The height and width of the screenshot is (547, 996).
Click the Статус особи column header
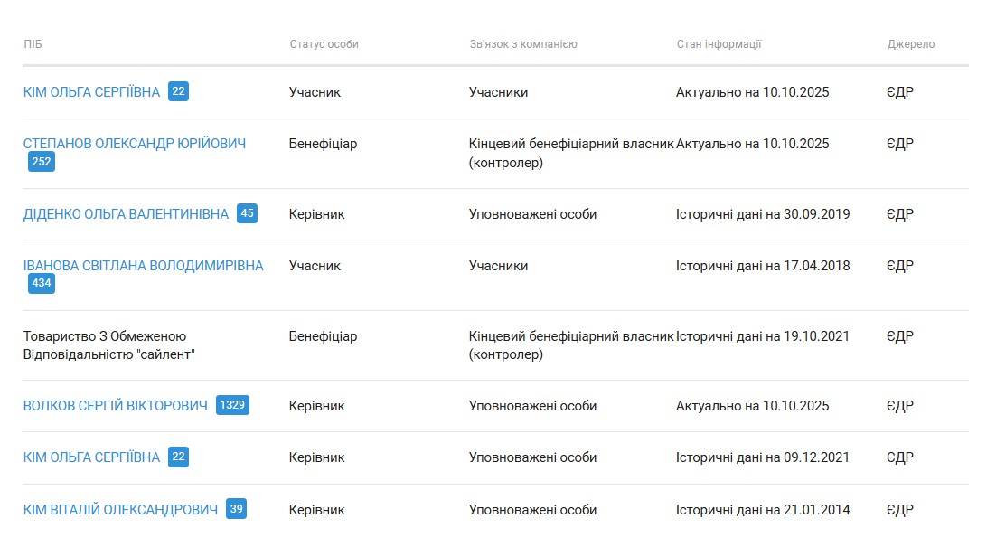tap(324, 44)
